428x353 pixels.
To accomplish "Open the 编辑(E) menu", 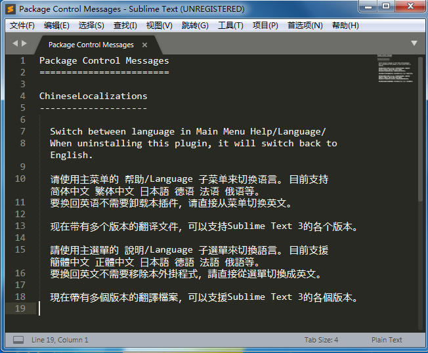I will (x=56, y=26).
